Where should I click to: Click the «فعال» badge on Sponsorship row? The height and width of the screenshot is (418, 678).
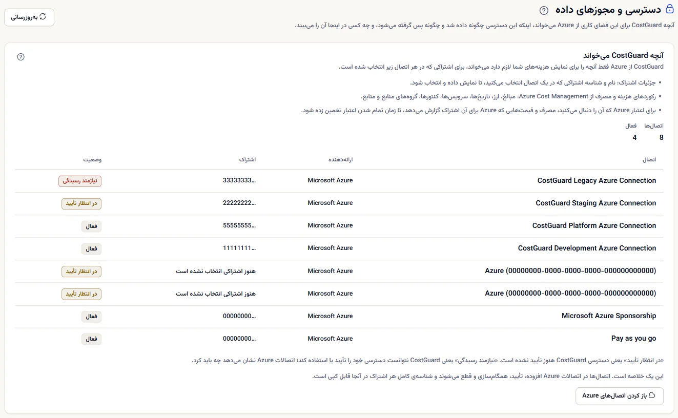tap(91, 316)
